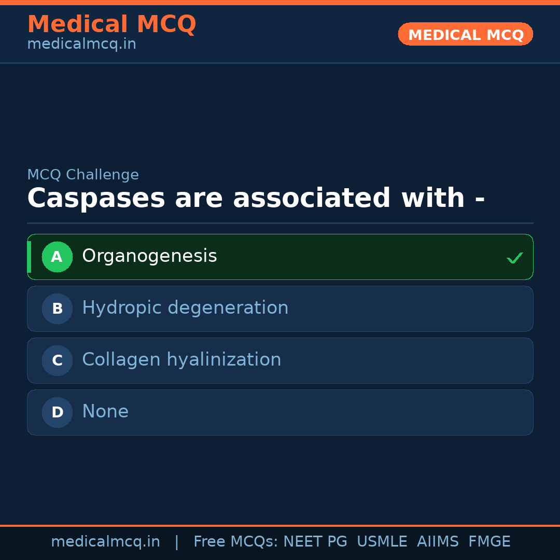This screenshot has height=560, width=560.
Task: Click the orange MEDICAL MCQ badge
Action: point(465,34)
